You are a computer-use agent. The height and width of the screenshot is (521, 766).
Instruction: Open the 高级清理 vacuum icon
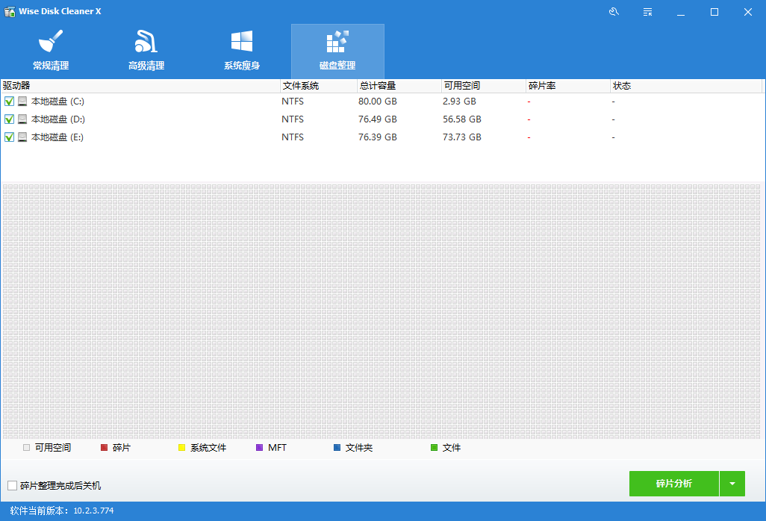pyautogui.click(x=146, y=42)
